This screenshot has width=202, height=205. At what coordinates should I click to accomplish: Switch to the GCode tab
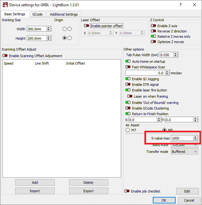(x=37, y=14)
